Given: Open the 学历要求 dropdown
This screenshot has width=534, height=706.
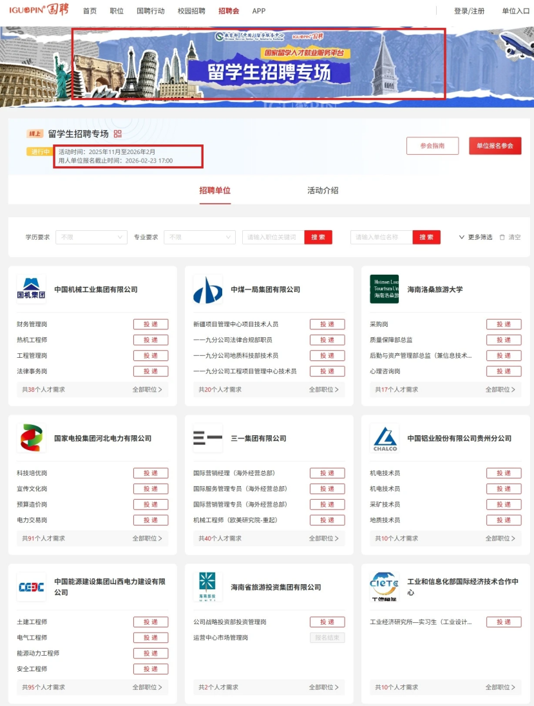Looking at the screenshot, I should tap(91, 237).
